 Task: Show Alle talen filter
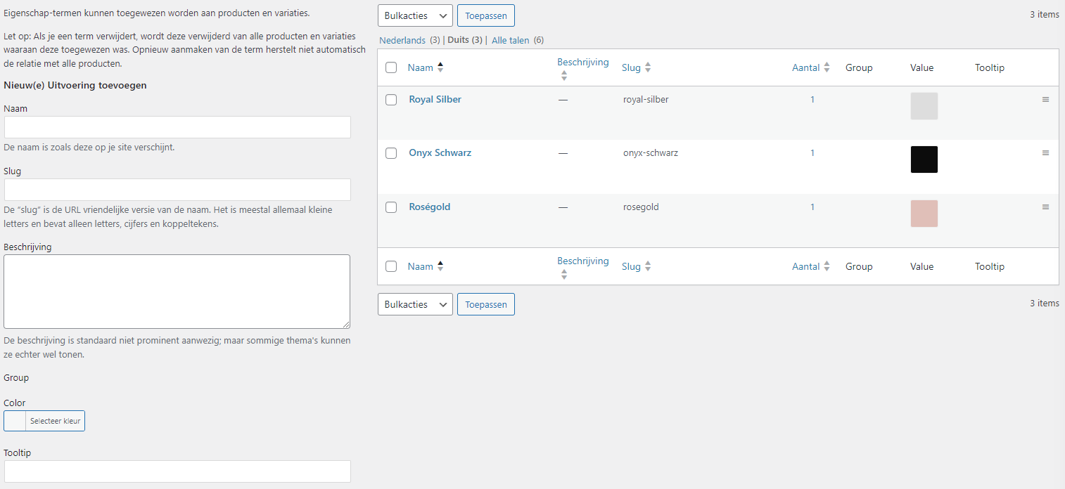[510, 40]
